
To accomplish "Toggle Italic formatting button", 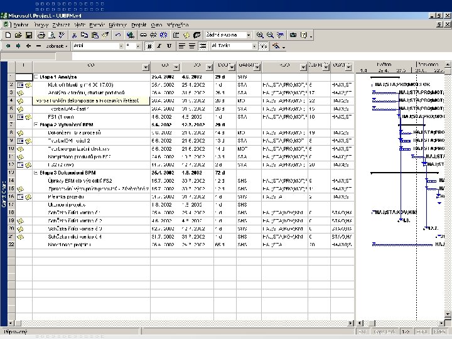I will click(x=159, y=46).
